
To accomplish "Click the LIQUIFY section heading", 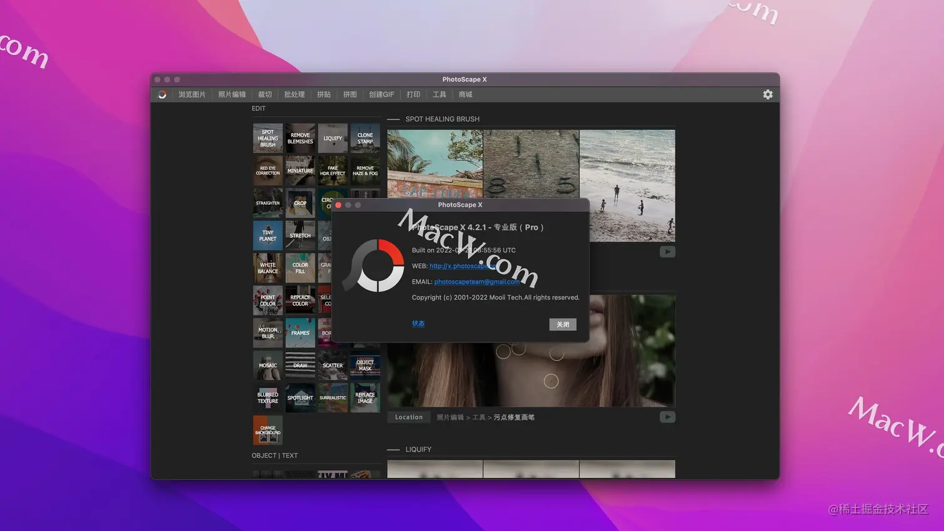I will click(x=418, y=449).
